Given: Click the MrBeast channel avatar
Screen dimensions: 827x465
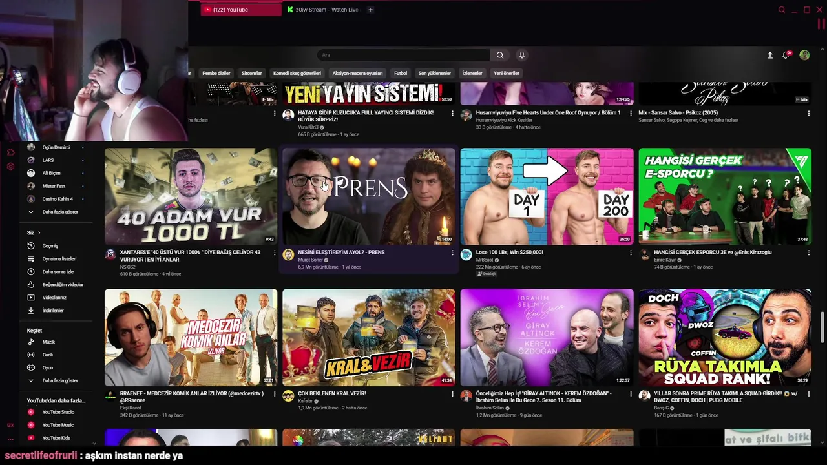Looking at the screenshot, I should [466, 255].
